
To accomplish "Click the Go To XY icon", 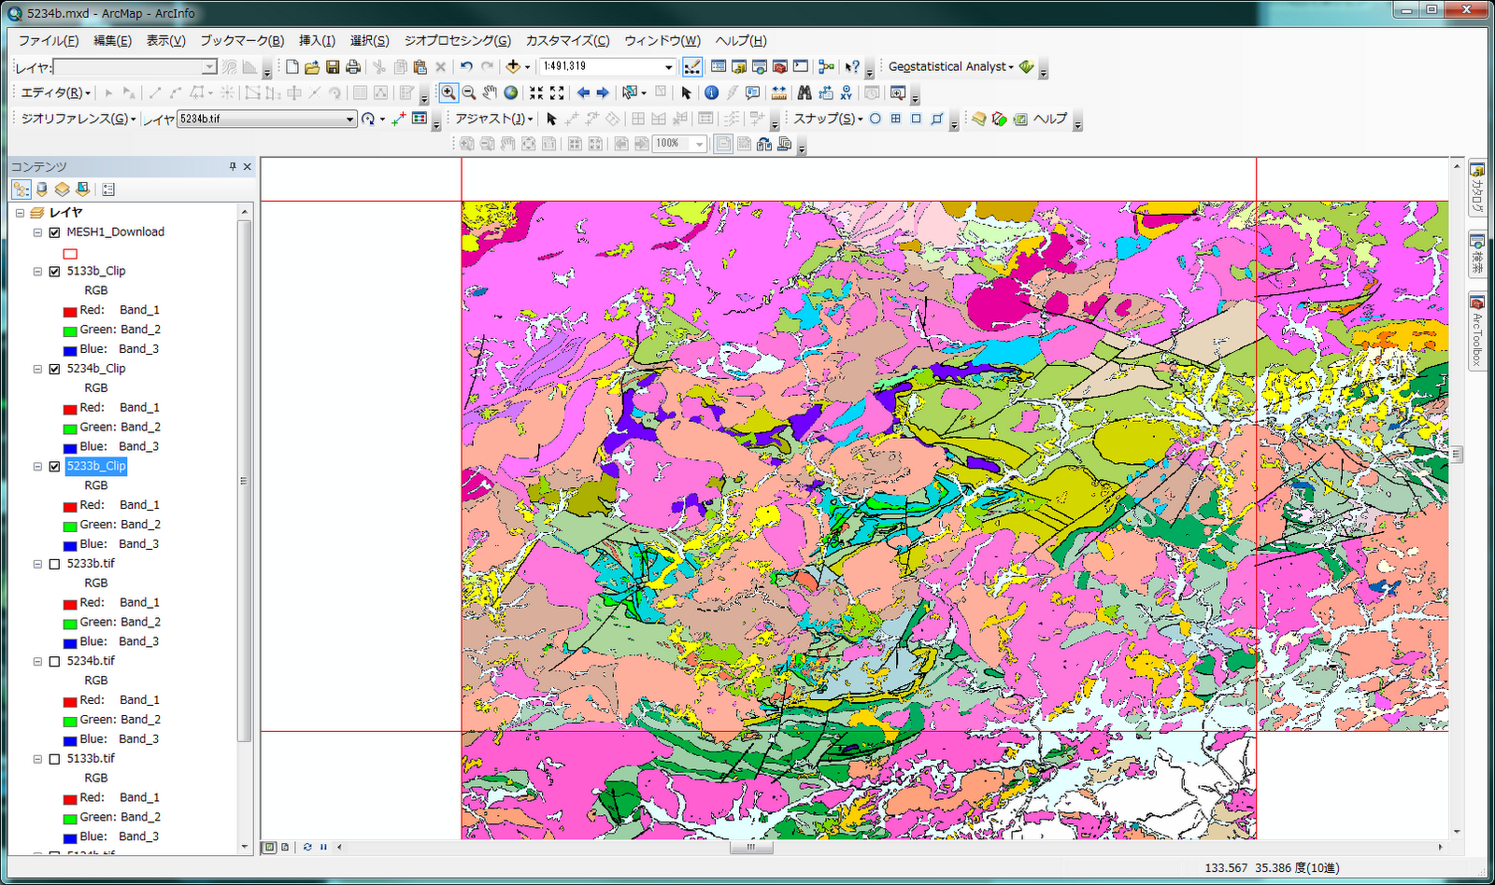I will [x=846, y=92].
